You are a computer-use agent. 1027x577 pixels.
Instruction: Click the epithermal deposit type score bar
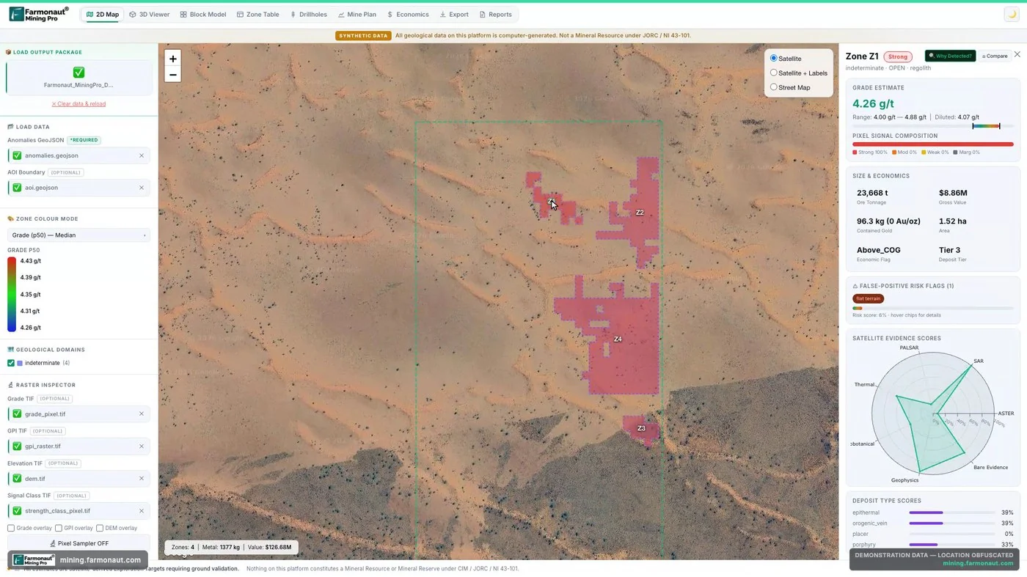coord(952,512)
